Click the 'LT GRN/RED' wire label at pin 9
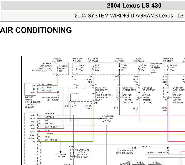 click(x=51, y=140)
